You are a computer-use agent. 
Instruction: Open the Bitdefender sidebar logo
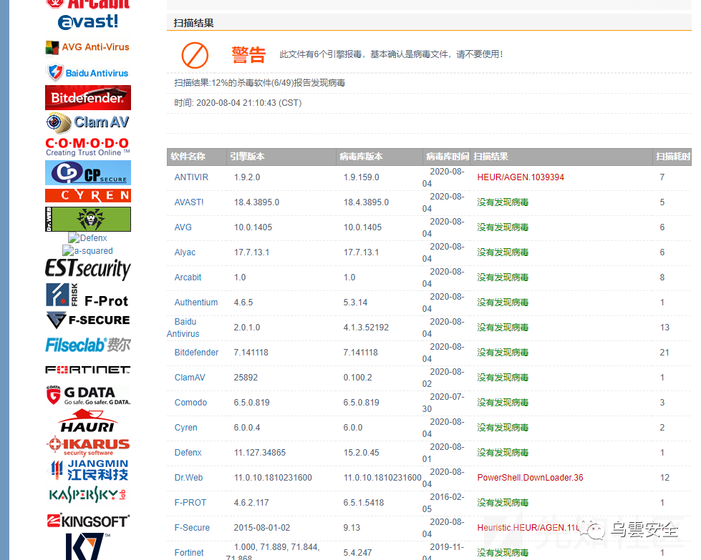point(87,97)
